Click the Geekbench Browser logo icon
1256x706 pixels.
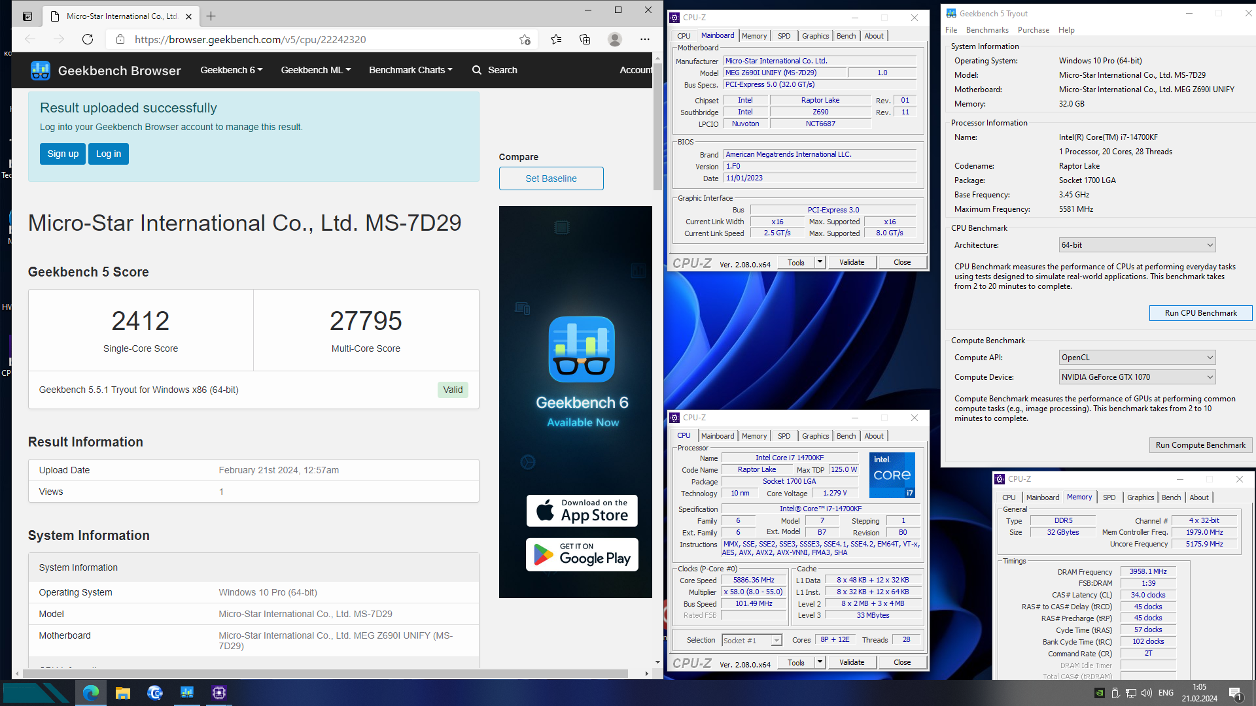[x=41, y=71]
